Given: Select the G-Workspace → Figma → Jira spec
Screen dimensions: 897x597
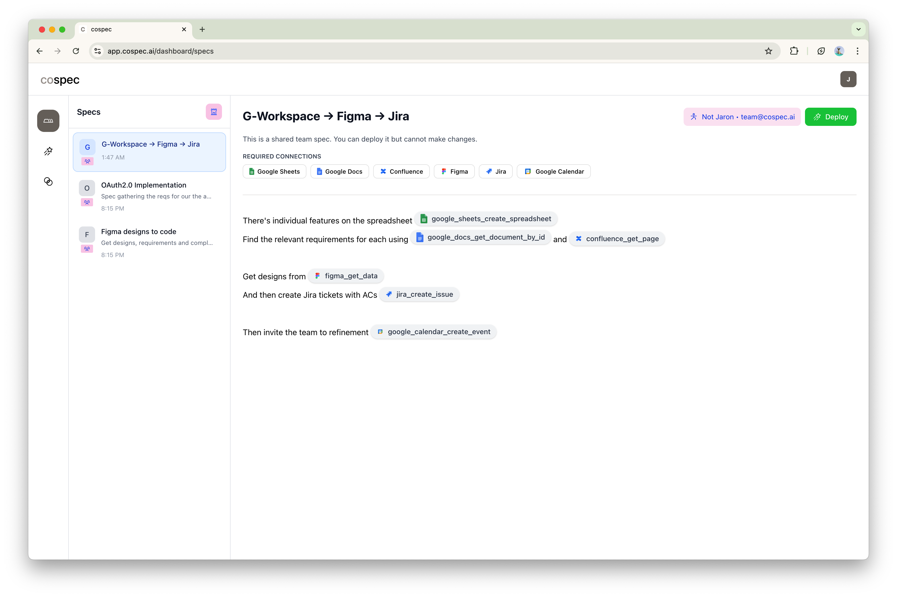Looking at the screenshot, I should point(149,152).
